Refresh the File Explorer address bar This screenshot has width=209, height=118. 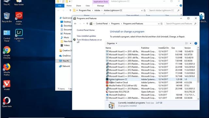(145, 10)
